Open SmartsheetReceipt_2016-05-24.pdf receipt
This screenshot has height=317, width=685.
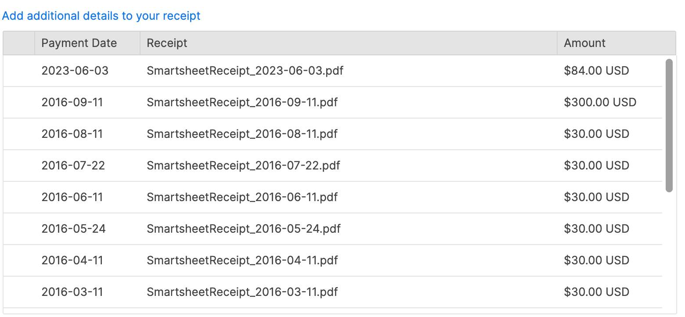(244, 229)
